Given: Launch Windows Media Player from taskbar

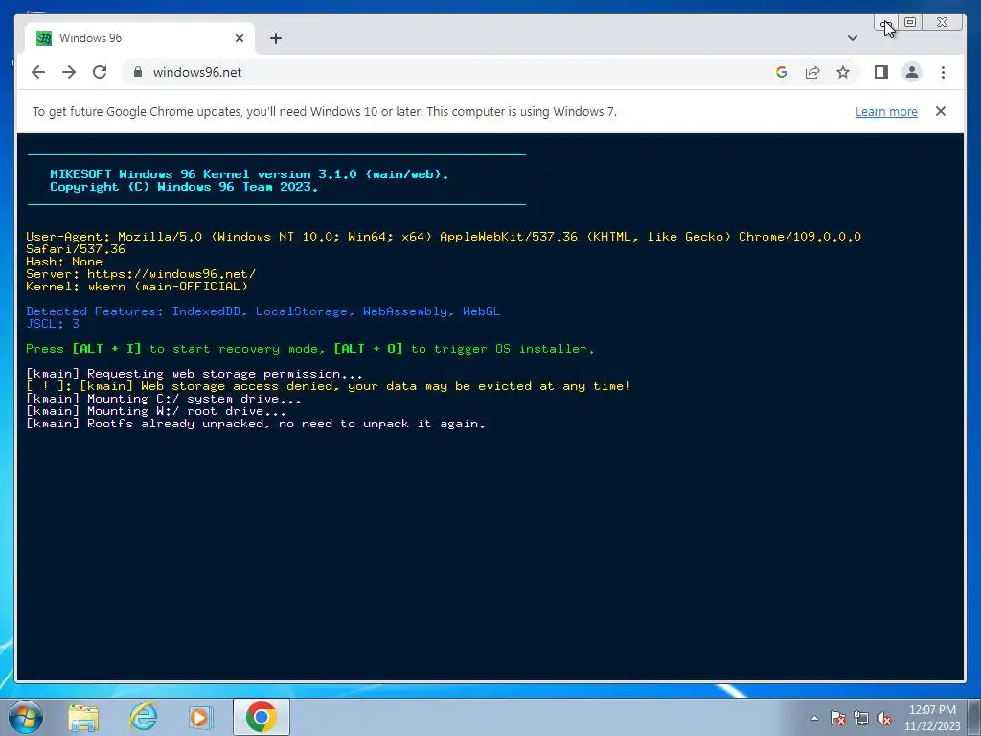Looking at the screenshot, I should (x=201, y=717).
